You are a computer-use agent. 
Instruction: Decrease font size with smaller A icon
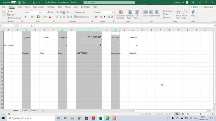click(x=52, y=12)
